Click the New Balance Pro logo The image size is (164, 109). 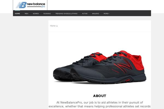30,5
